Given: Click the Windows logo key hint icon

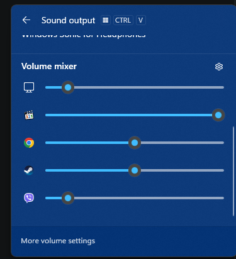Looking at the screenshot, I should (106, 20).
